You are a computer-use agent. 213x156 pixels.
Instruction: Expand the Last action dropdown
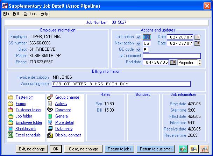[138, 37]
